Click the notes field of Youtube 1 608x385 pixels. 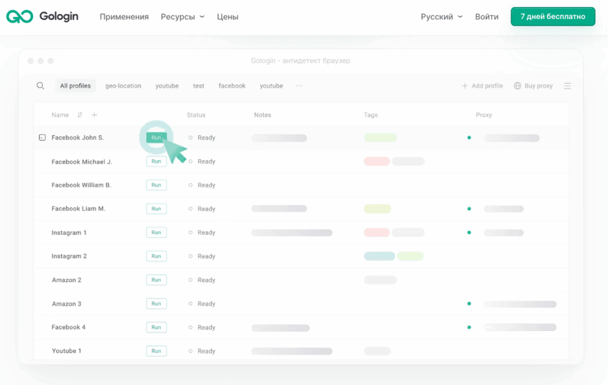pos(292,351)
